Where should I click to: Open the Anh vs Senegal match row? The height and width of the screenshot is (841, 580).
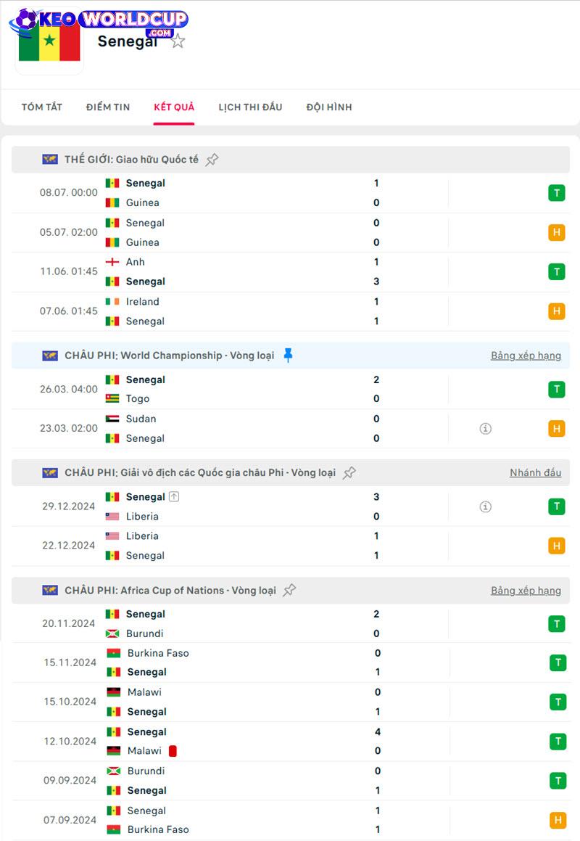point(291,272)
